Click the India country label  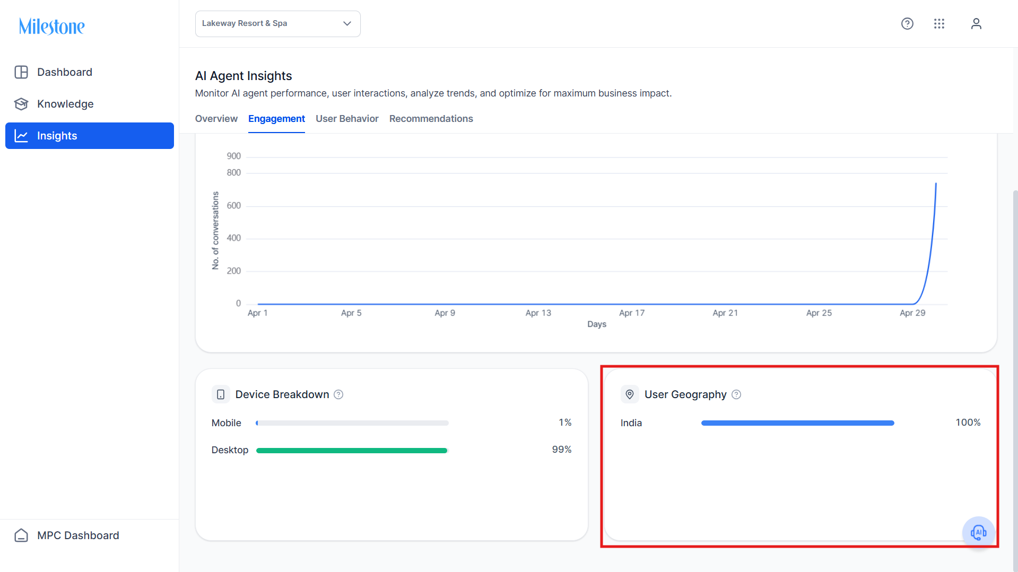coord(631,423)
